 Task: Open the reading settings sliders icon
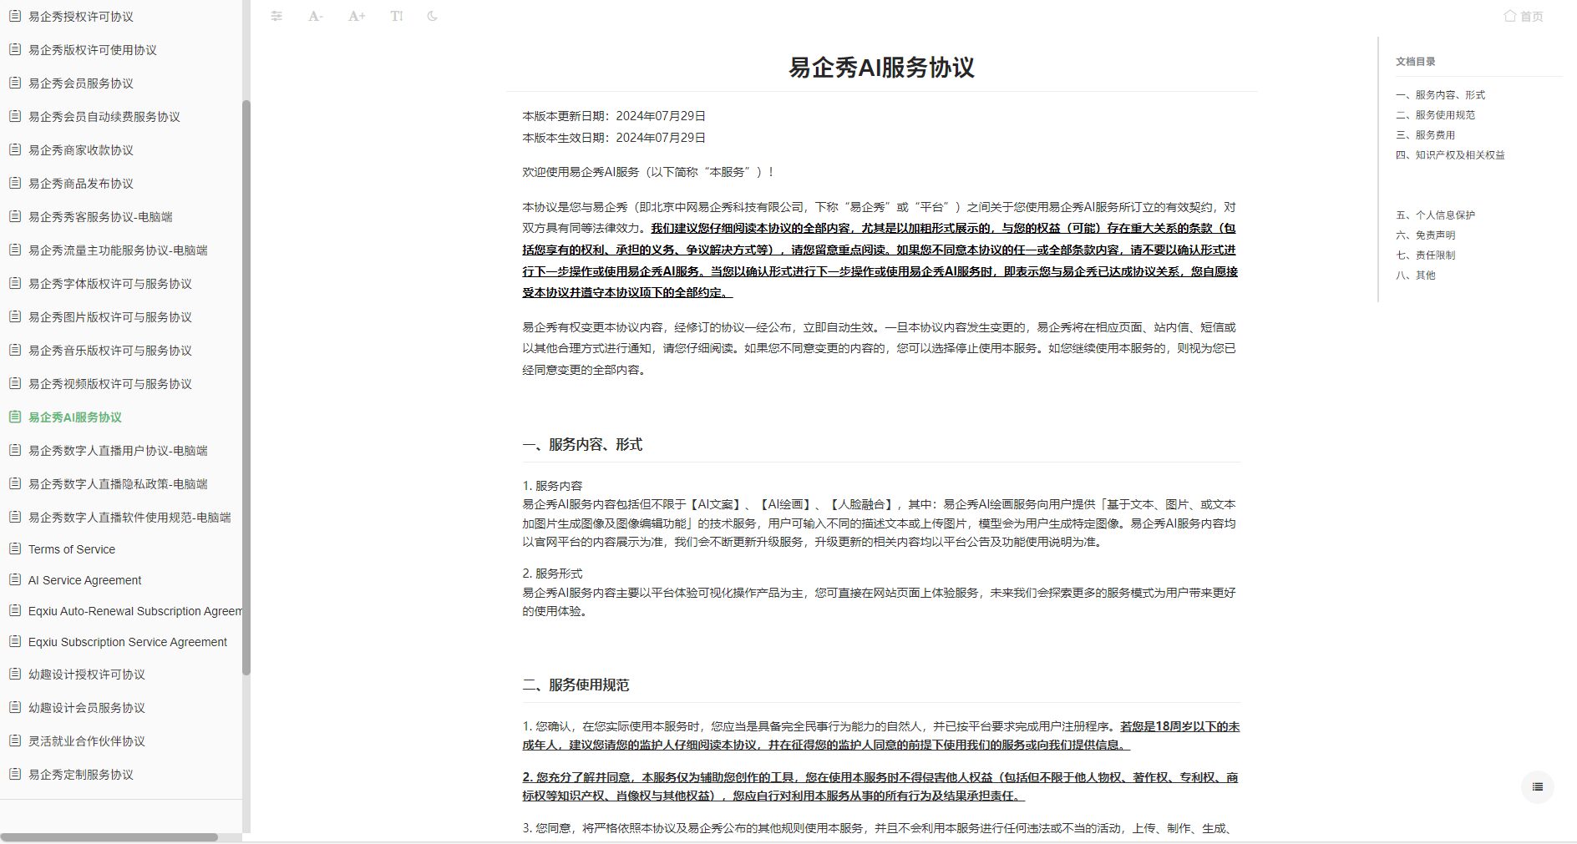pos(276,16)
